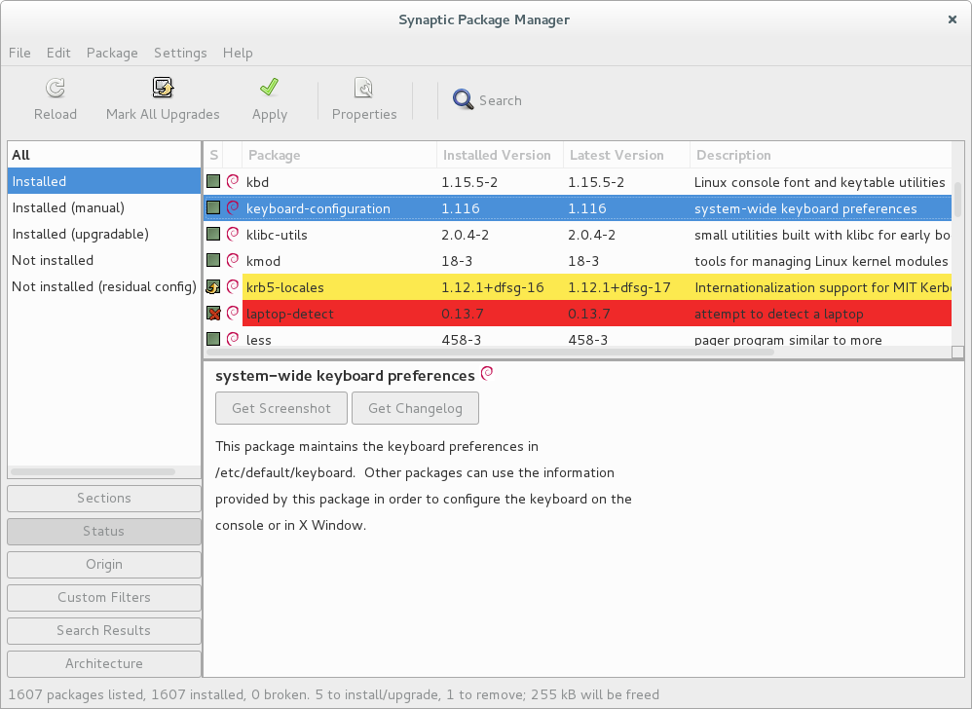The height and width of the screenshot is (709, 972).
Task: Click the Debian swirl icon beside less
Action: [x=233, y=339]
